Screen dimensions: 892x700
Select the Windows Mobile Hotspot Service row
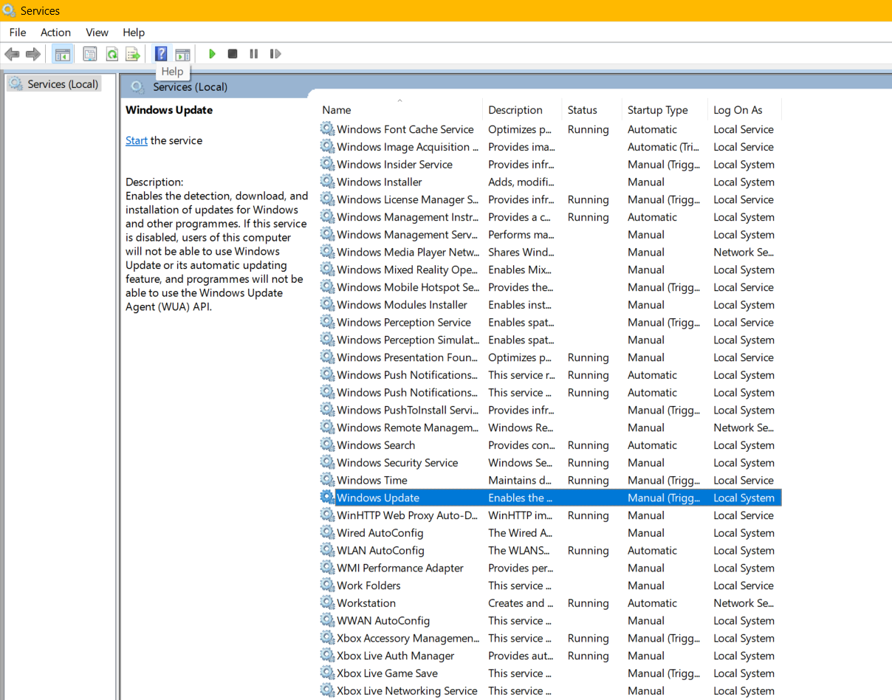pos(550,287)
